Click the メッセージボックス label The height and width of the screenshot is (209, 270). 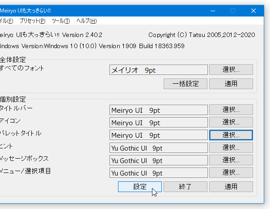pos(24,158)
